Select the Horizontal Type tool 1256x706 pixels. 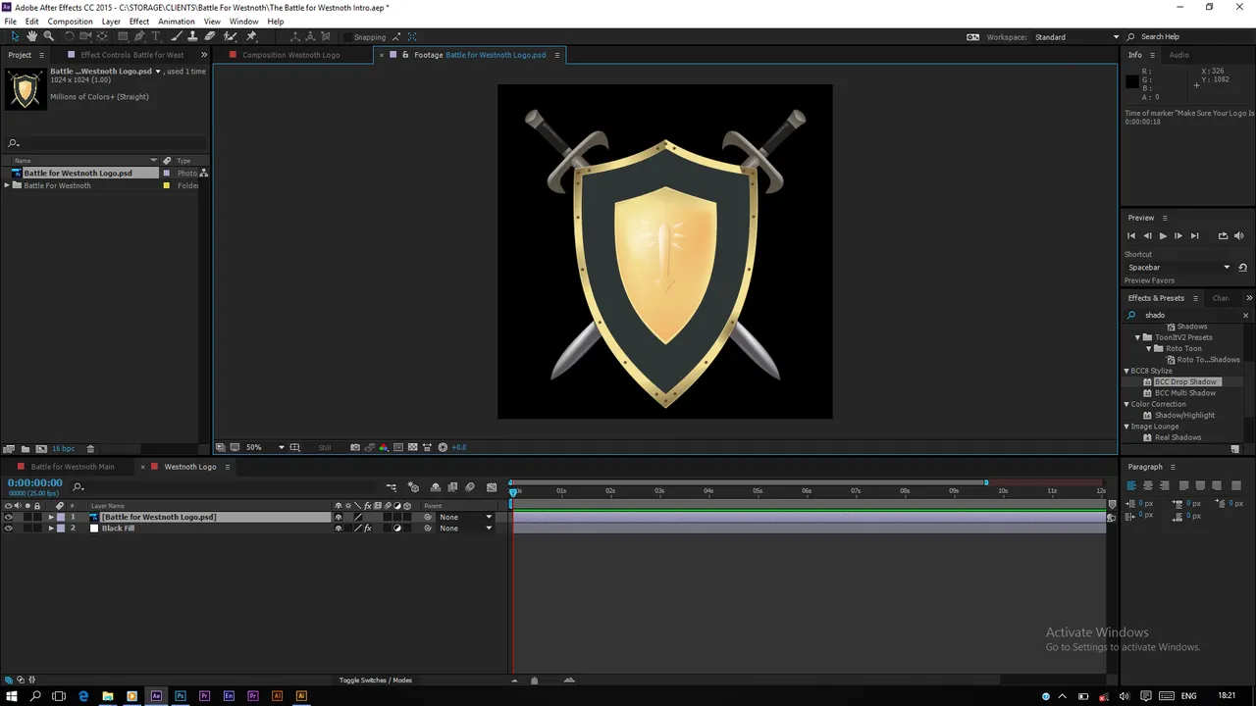click(155, 36)
